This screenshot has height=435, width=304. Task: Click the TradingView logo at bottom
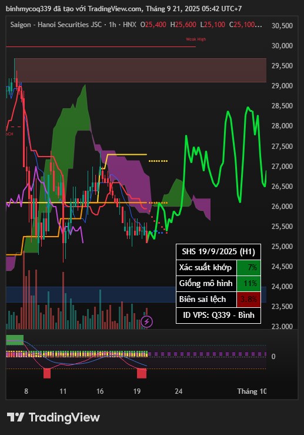tap(53, 417)
